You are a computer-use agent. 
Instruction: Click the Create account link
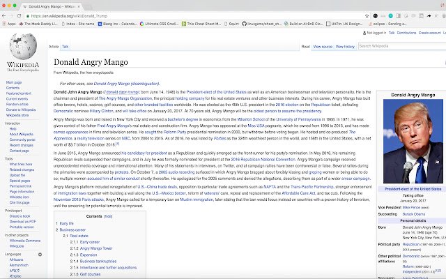click(429, 33)
